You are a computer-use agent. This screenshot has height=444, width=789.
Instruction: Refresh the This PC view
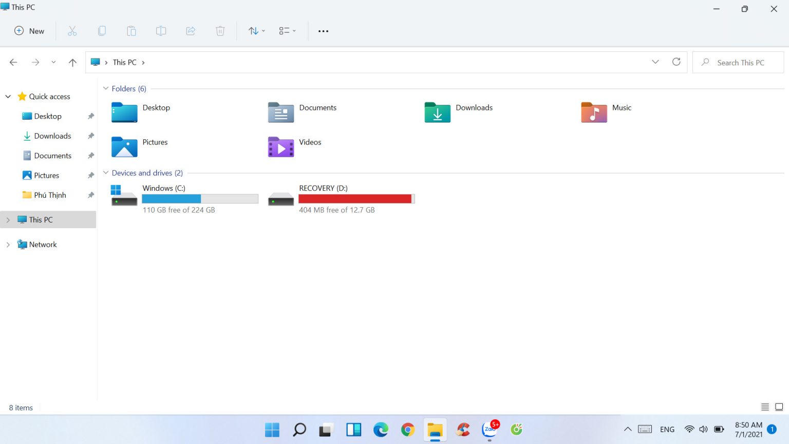click(676, 62)
